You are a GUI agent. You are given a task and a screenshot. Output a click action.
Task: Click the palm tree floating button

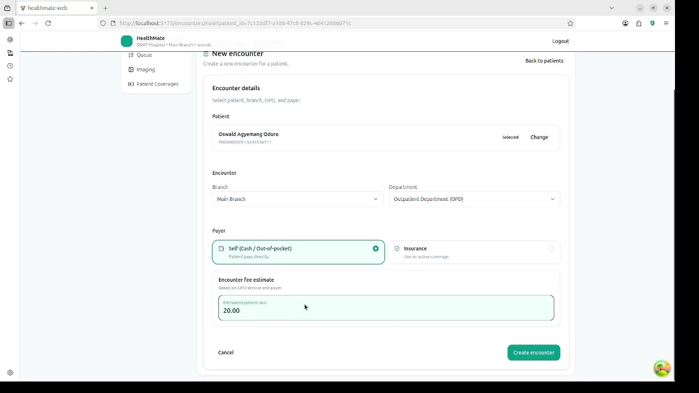tap(662, 368)
